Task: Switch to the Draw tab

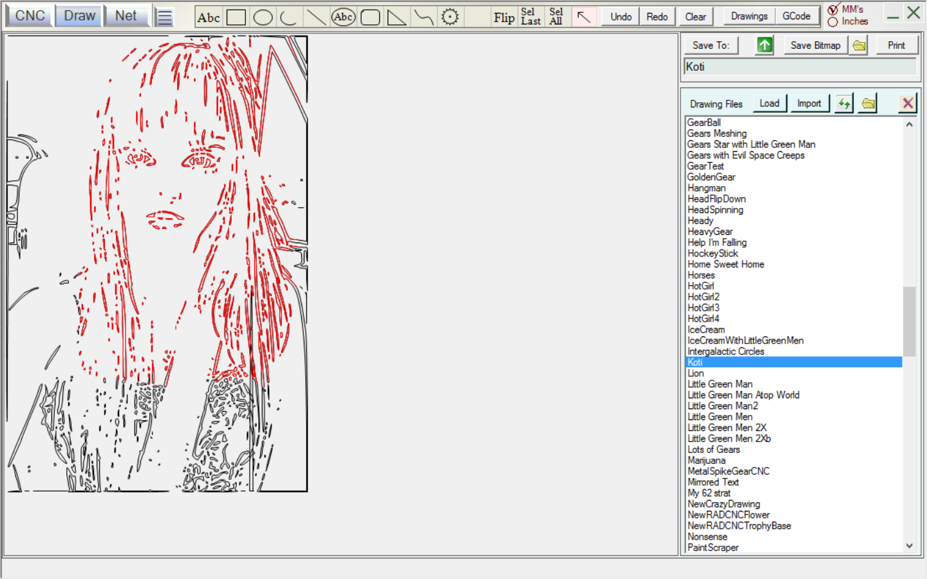Action: (79, 15)
